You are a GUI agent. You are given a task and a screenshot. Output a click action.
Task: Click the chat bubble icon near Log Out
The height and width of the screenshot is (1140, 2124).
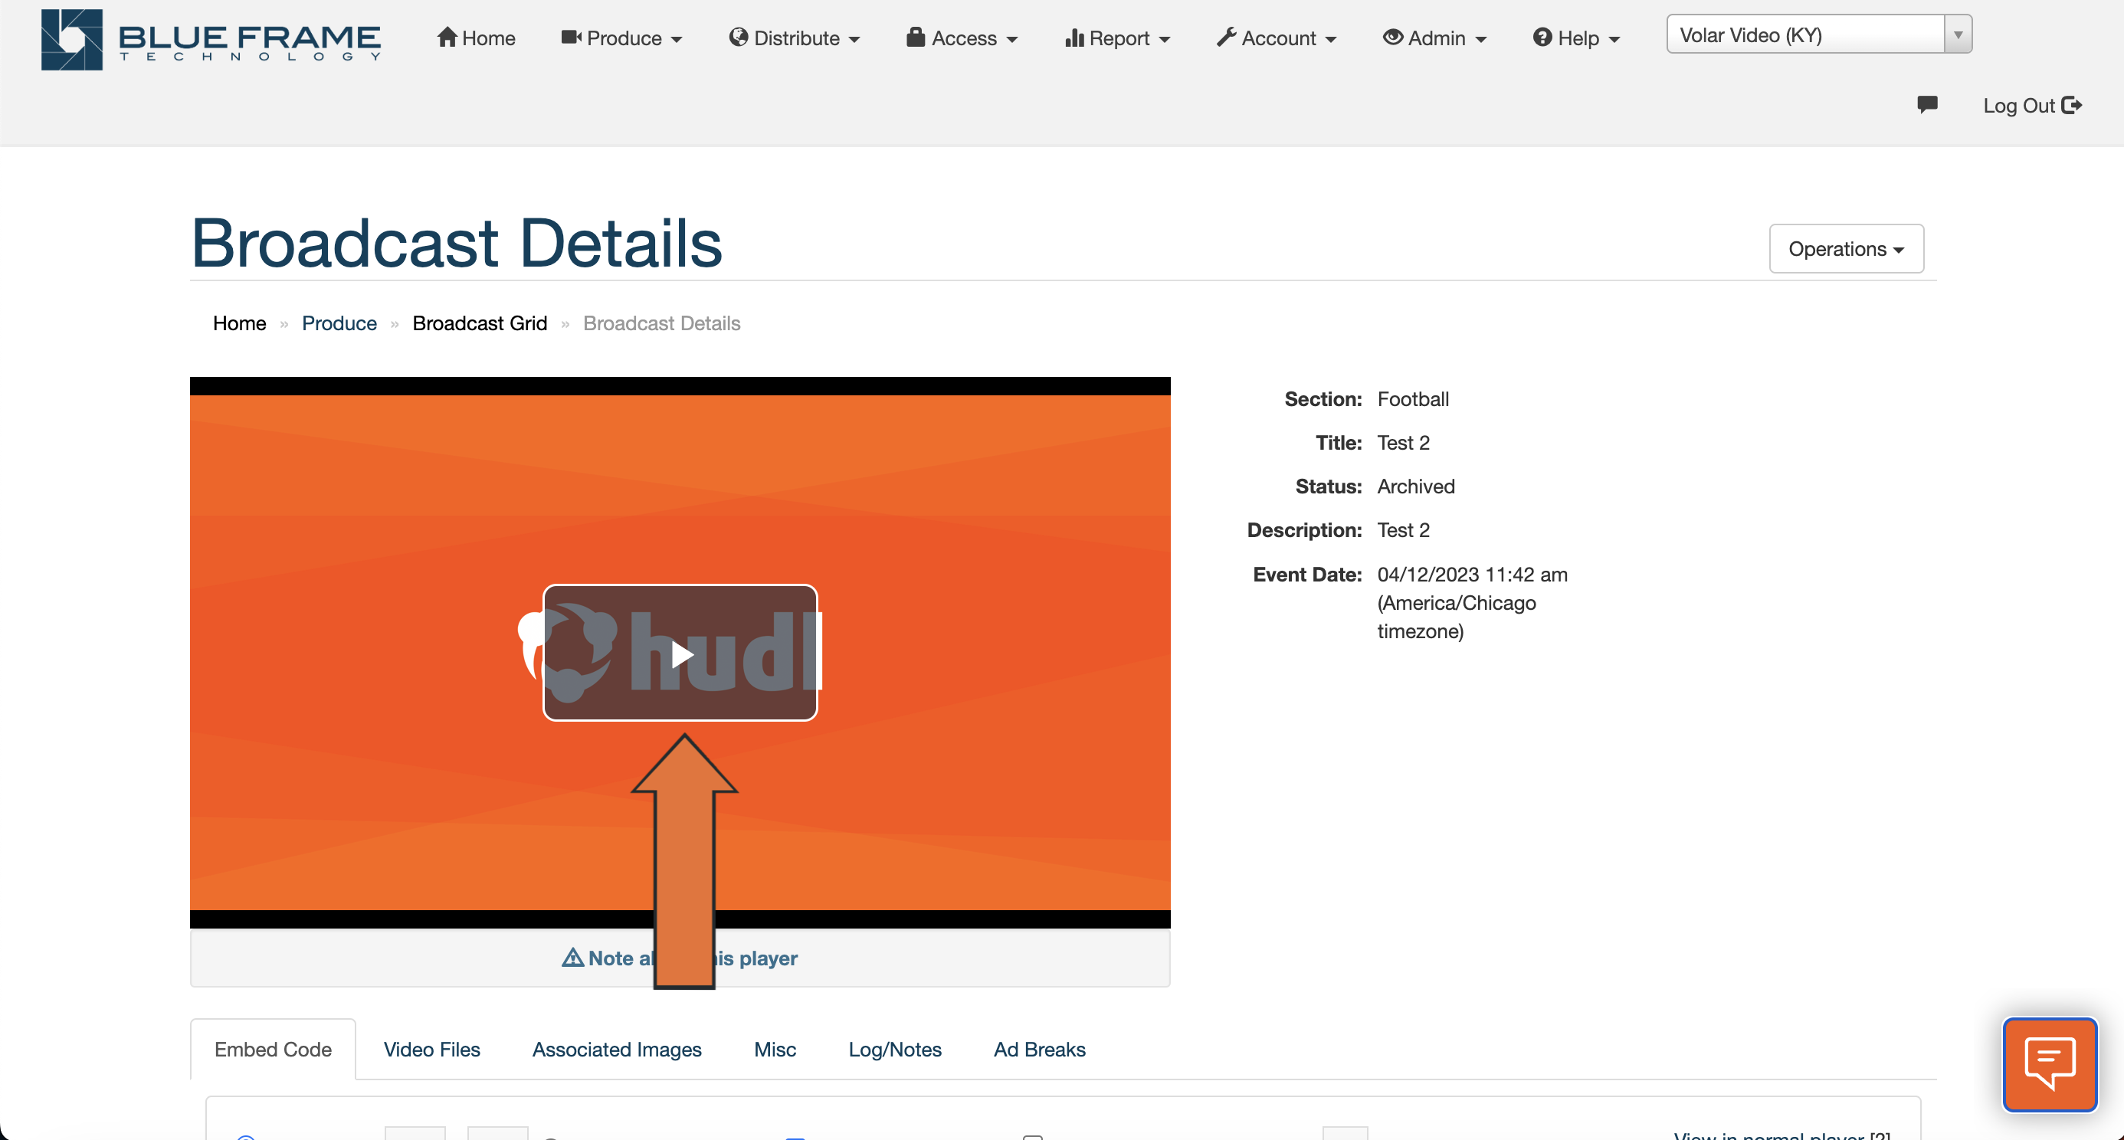tap(1929, 105)
